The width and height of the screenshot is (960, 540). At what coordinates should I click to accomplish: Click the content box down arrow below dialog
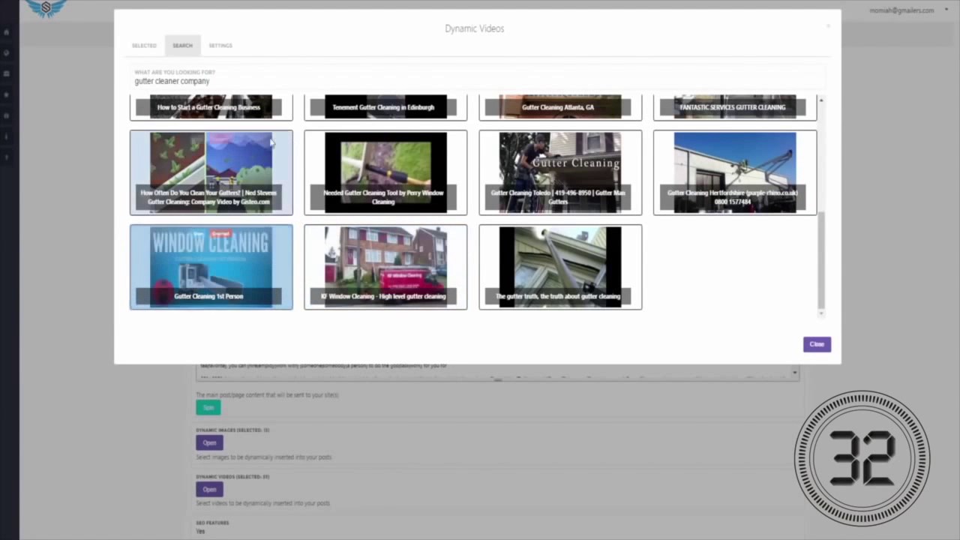click(794, 373)
